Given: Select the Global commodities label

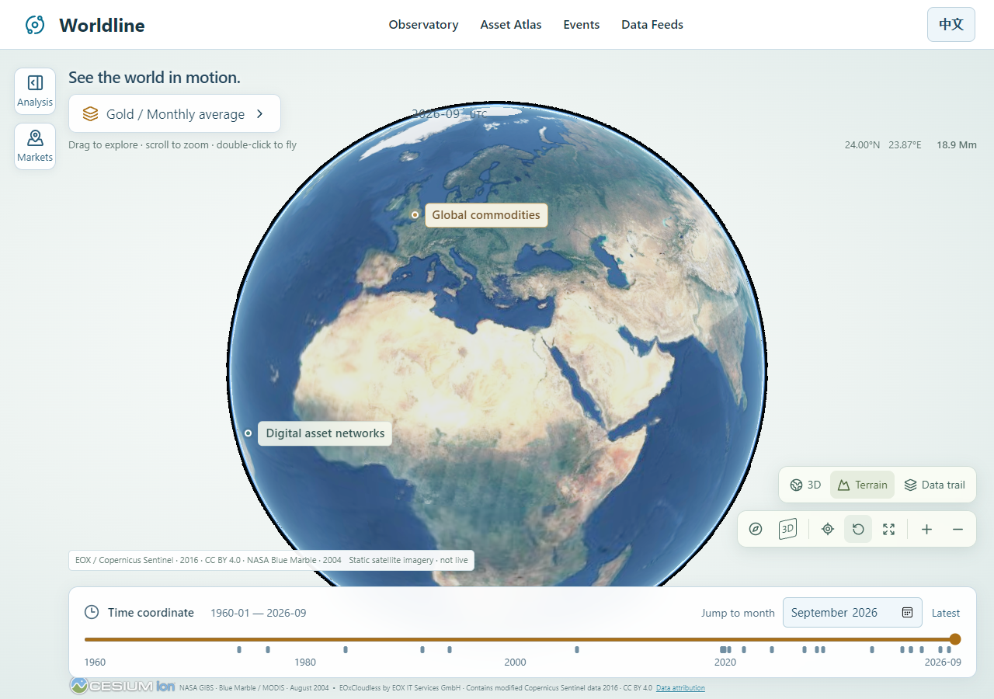Looking at the screenshot, I should pos(486,215).
